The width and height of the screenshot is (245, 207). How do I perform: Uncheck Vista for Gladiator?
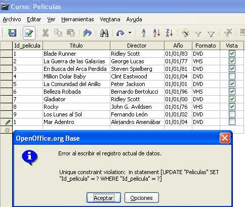[232, 99]
